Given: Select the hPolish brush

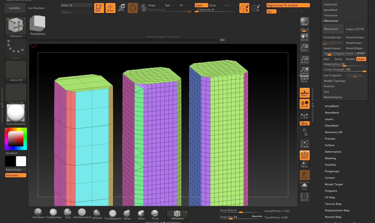Looking at the screenshot, I should 97,214.
